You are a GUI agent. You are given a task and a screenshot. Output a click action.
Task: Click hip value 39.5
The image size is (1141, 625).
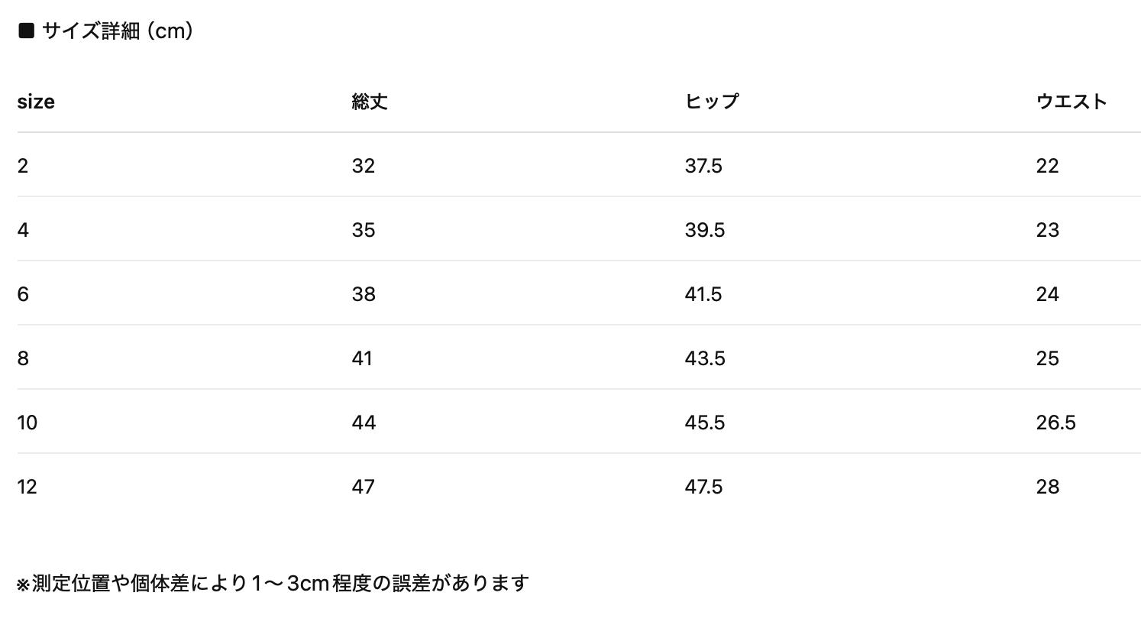705,230
